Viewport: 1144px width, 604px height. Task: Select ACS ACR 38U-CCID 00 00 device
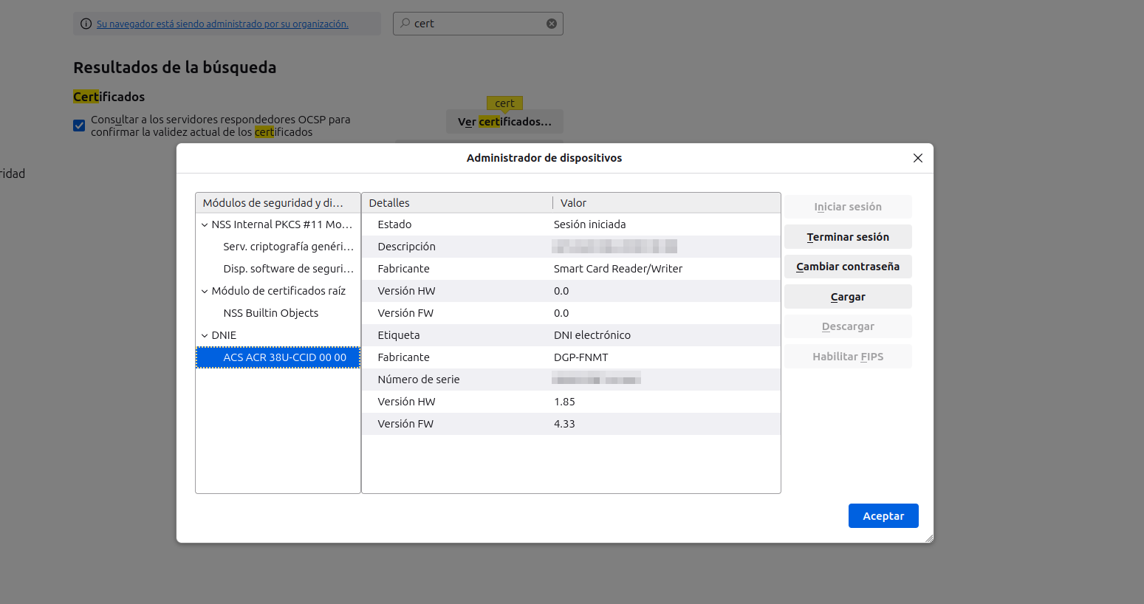tap(284, 357)
